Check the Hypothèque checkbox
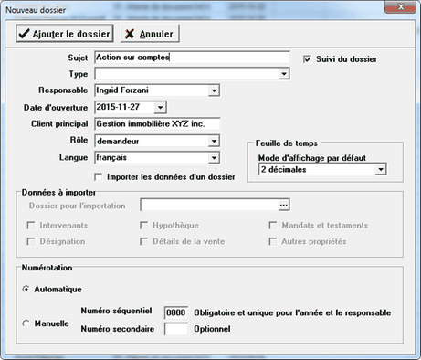 pos(143,226)
